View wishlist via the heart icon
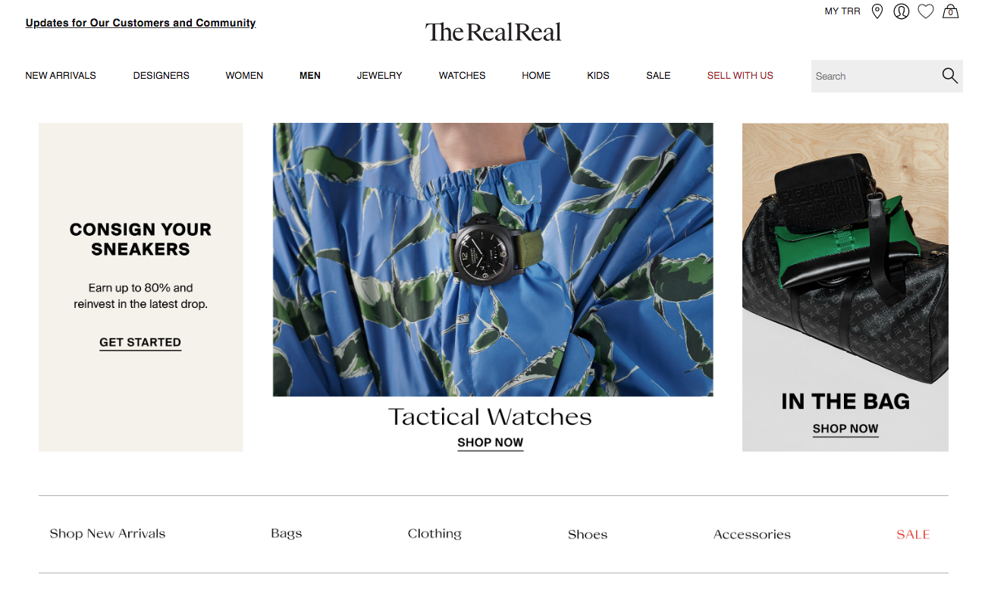The image size is (988, 606). tap(926, 11)
